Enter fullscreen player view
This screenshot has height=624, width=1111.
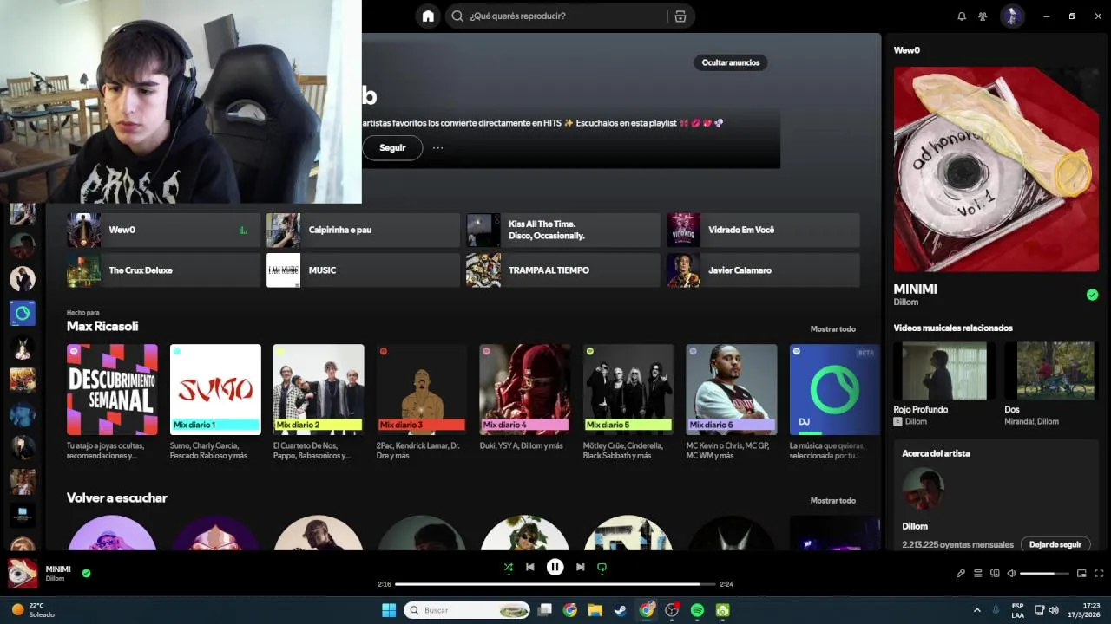1100,573
